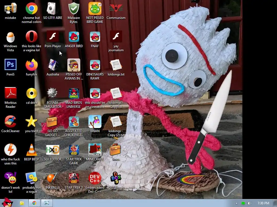The width and height of the screenshot is (277, 207).
Task: Select 'loldongs - Copy (2).txt' file
Action: point(116,122)
